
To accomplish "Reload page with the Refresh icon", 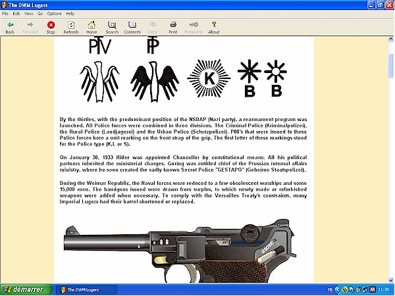I will (71, 28).
